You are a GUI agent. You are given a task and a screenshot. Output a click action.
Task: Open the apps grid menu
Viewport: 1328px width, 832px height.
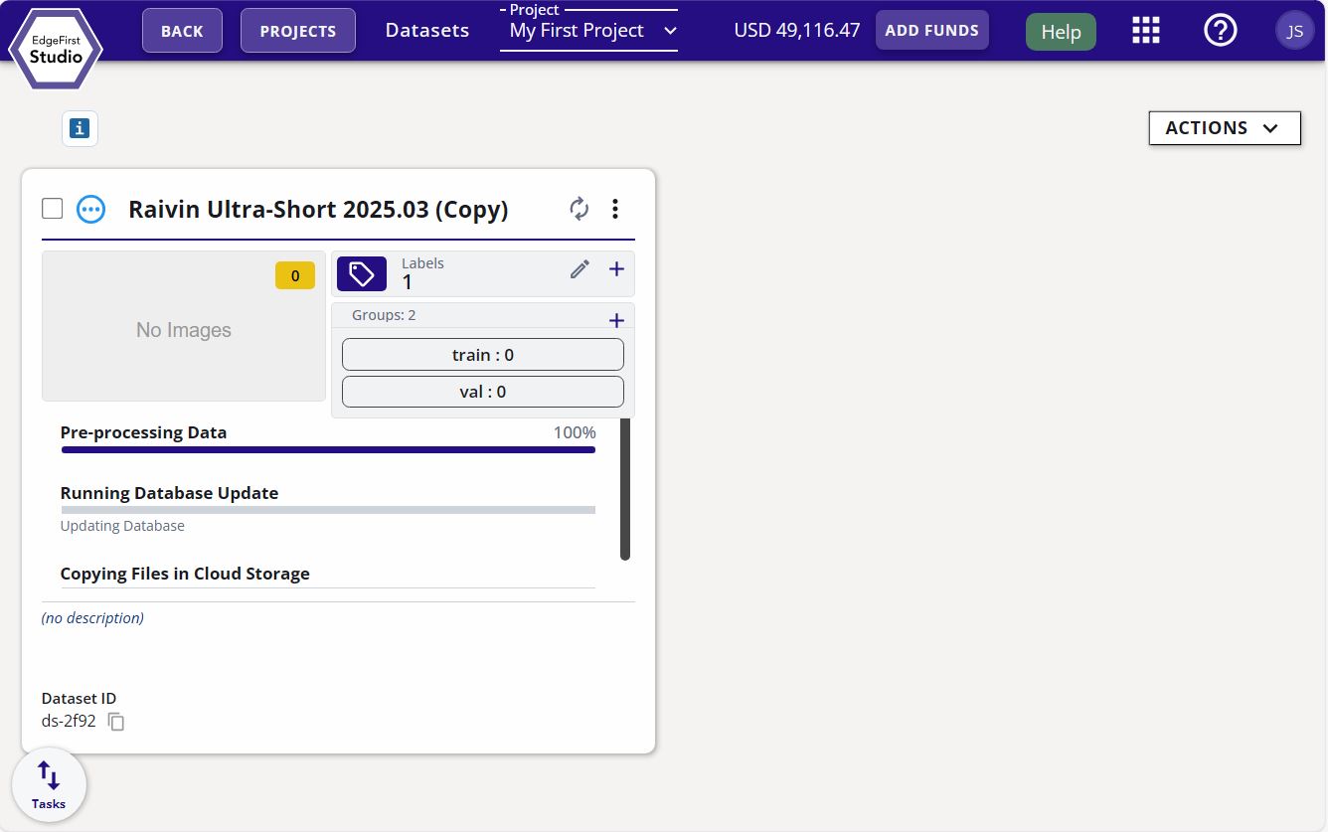pos(1146,31)
